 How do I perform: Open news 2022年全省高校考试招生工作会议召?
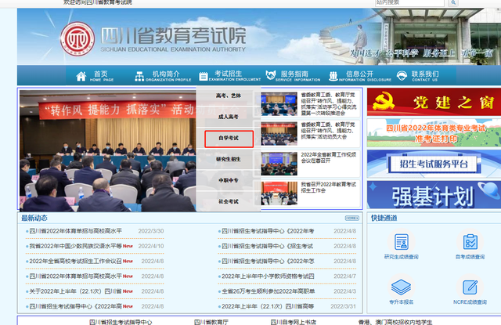(x=75, y=261)
